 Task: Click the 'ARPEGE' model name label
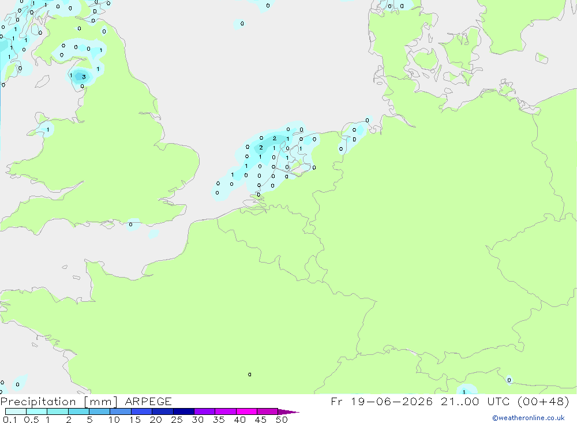(x=148, y=401)
